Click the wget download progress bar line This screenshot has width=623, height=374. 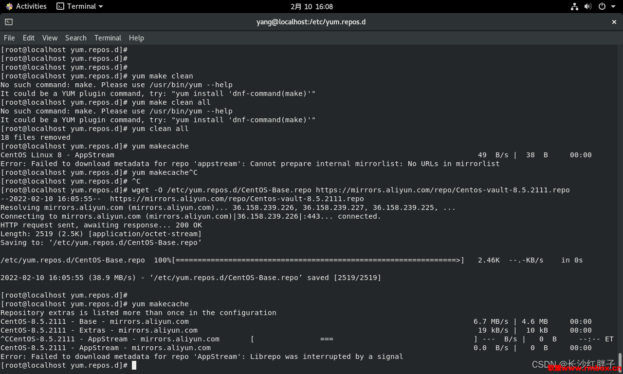point(292,260)
